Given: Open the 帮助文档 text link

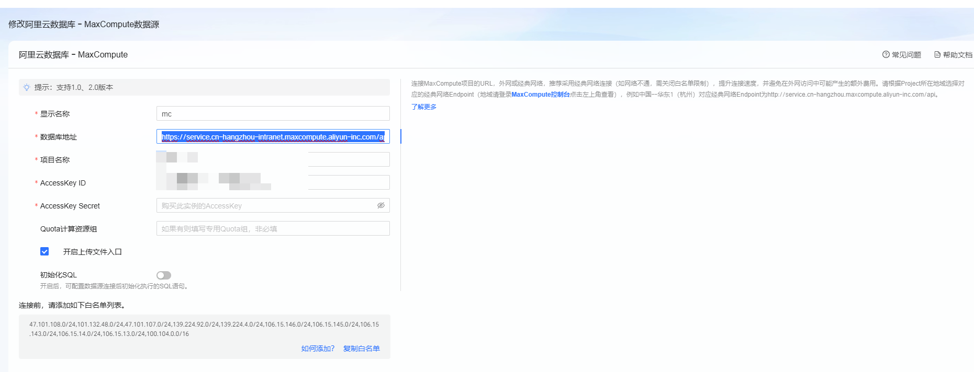Looking at the screenshot, I should click(x=957, y=55).
